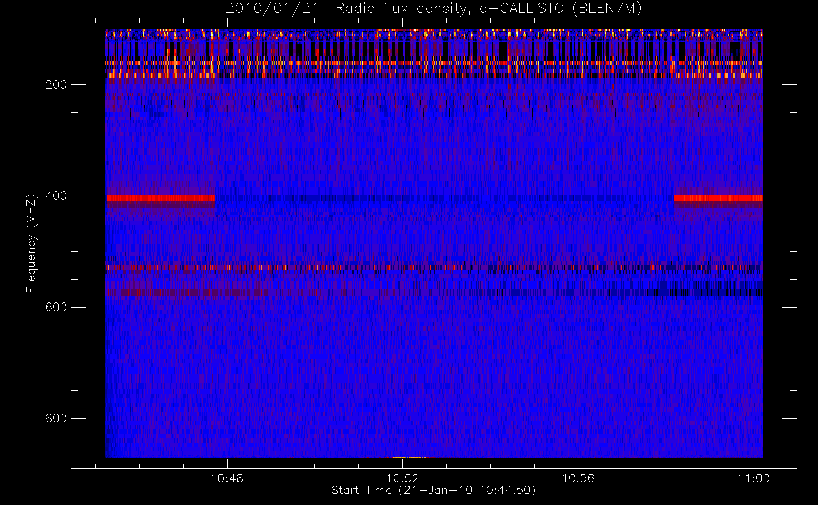Click the plot title with the BLEN7M station name

click(x=434, y=9)
